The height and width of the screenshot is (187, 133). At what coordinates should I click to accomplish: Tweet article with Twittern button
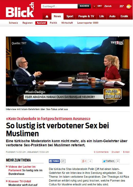click(x=109, y=161)
